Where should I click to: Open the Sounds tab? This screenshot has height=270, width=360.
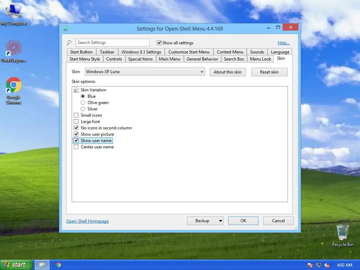257,52
